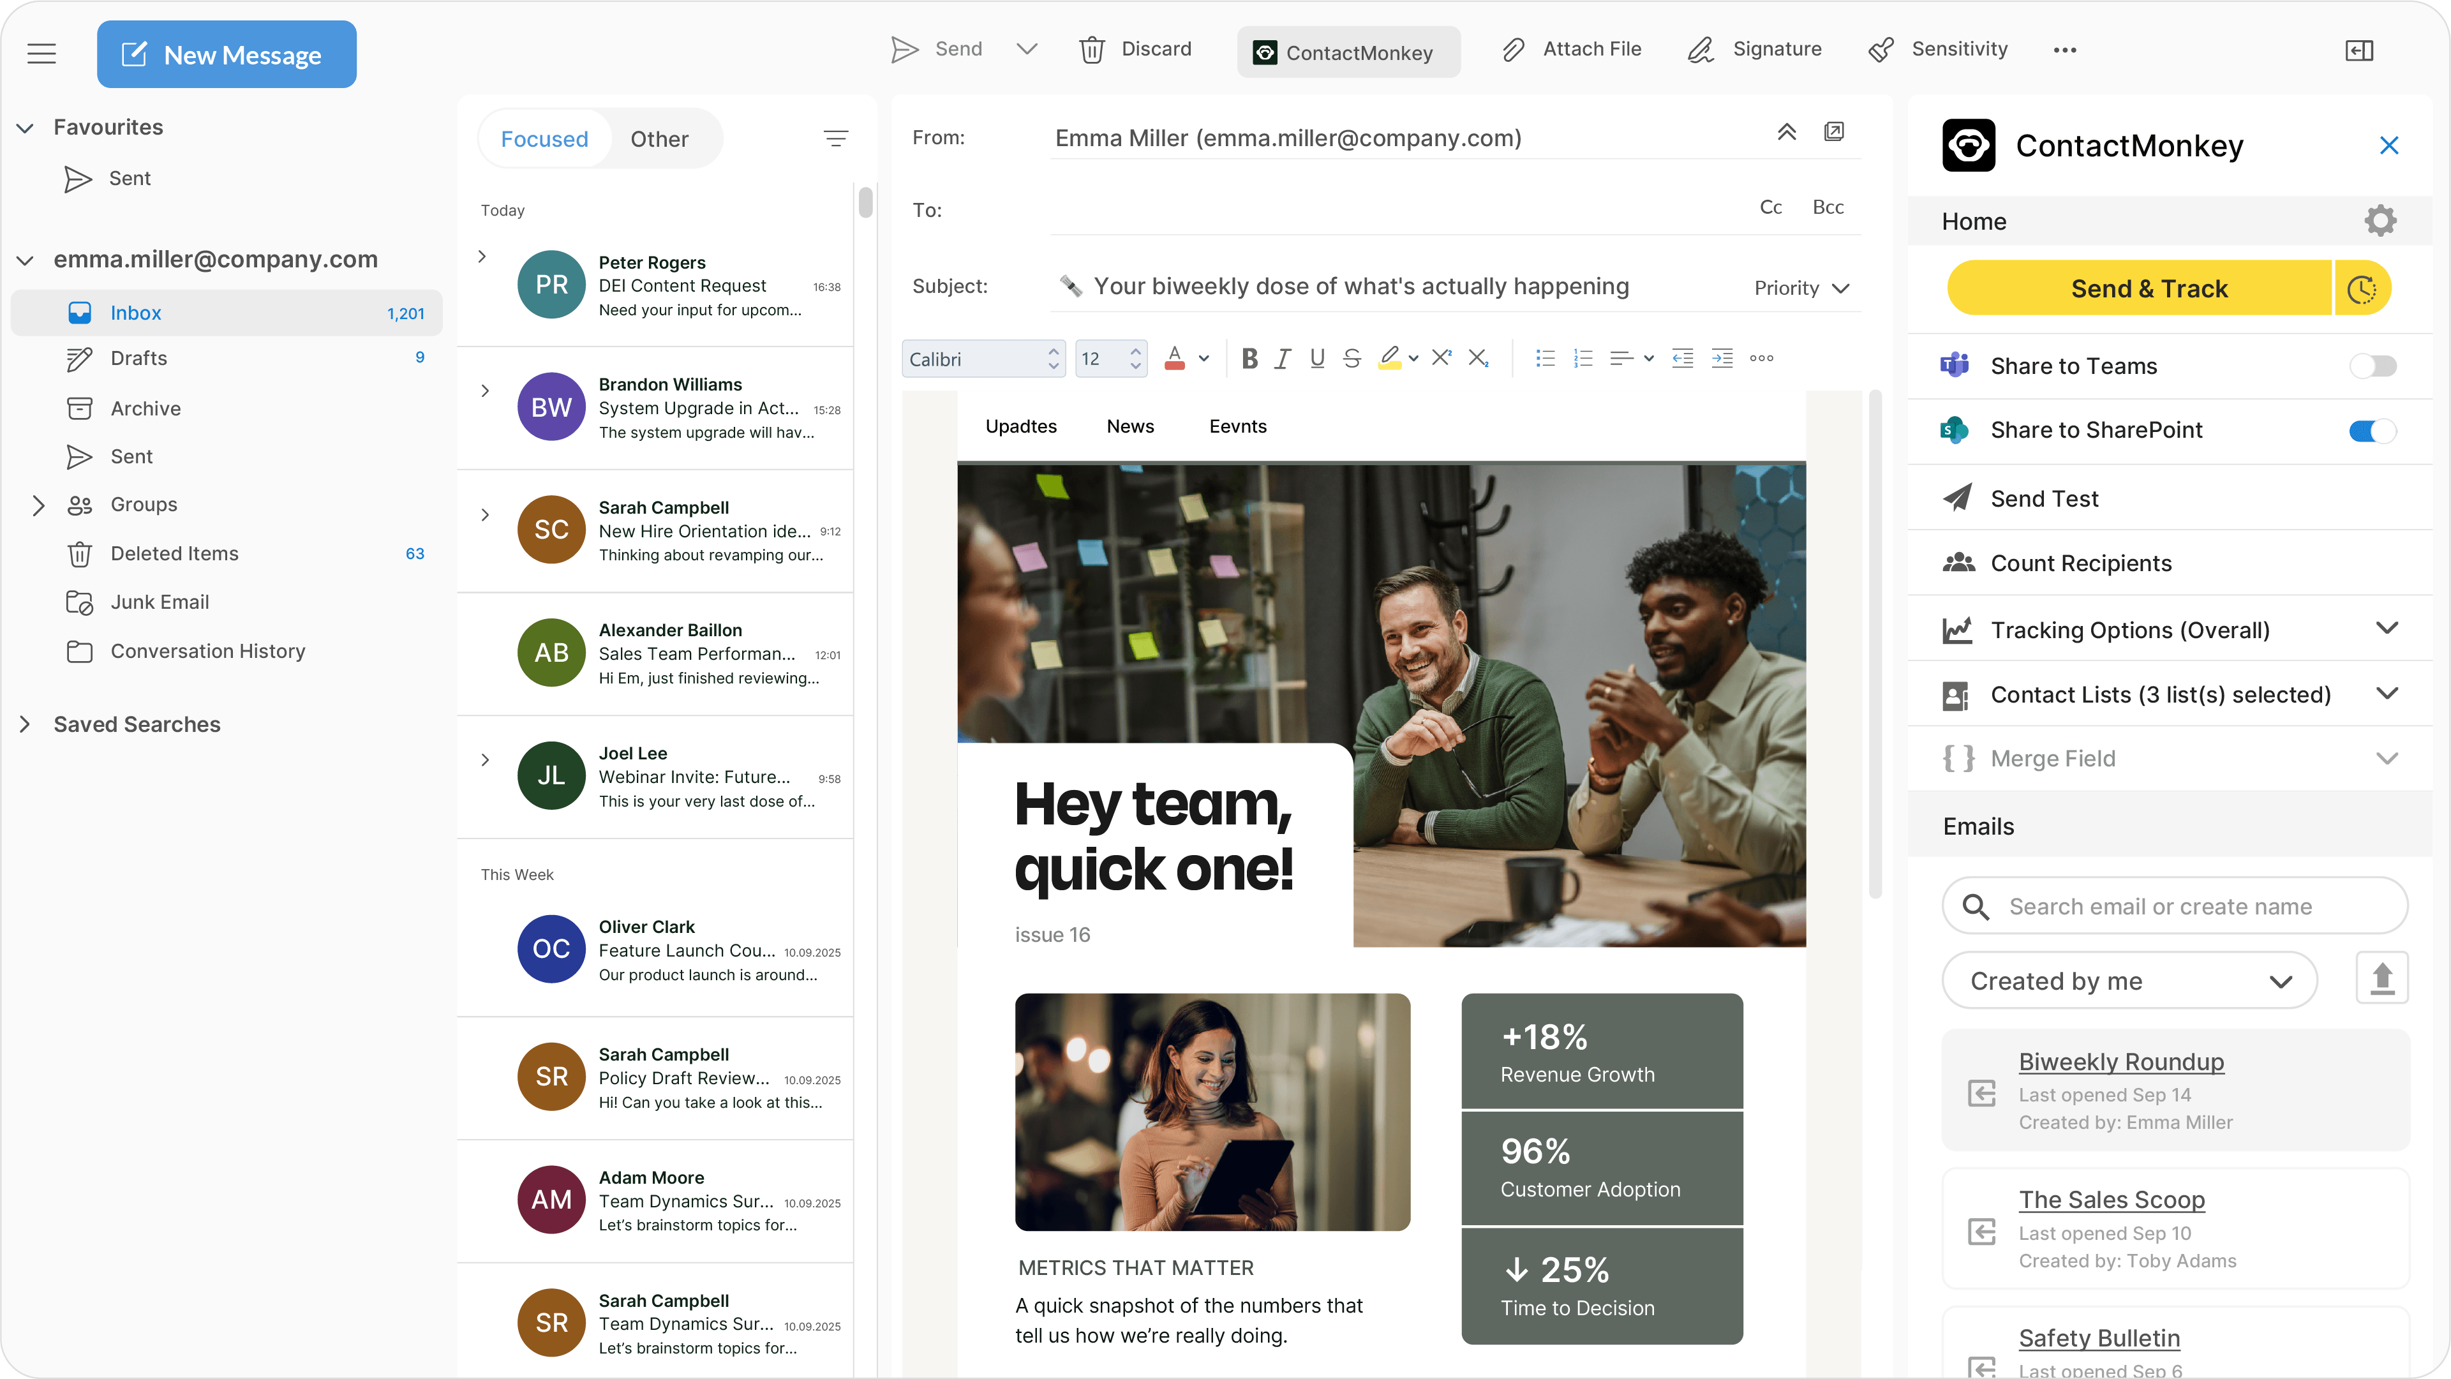The height and width of the screenshot is (1379, 2451).
Task: Click the bulleted list icon
Action: tap(1544, 359)
